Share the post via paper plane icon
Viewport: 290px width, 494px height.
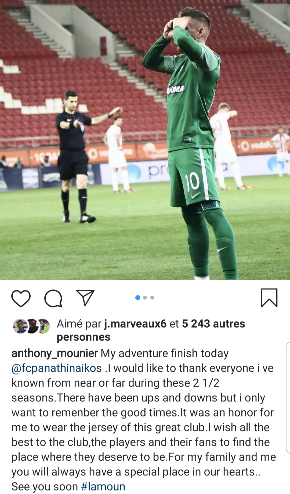[x=85, y=297]
